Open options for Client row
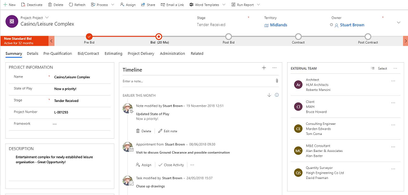 click(393, 103)
